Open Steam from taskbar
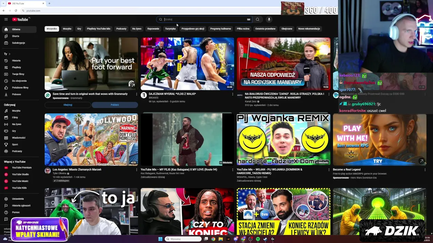The image size is (433, 243). pos(265,239)
